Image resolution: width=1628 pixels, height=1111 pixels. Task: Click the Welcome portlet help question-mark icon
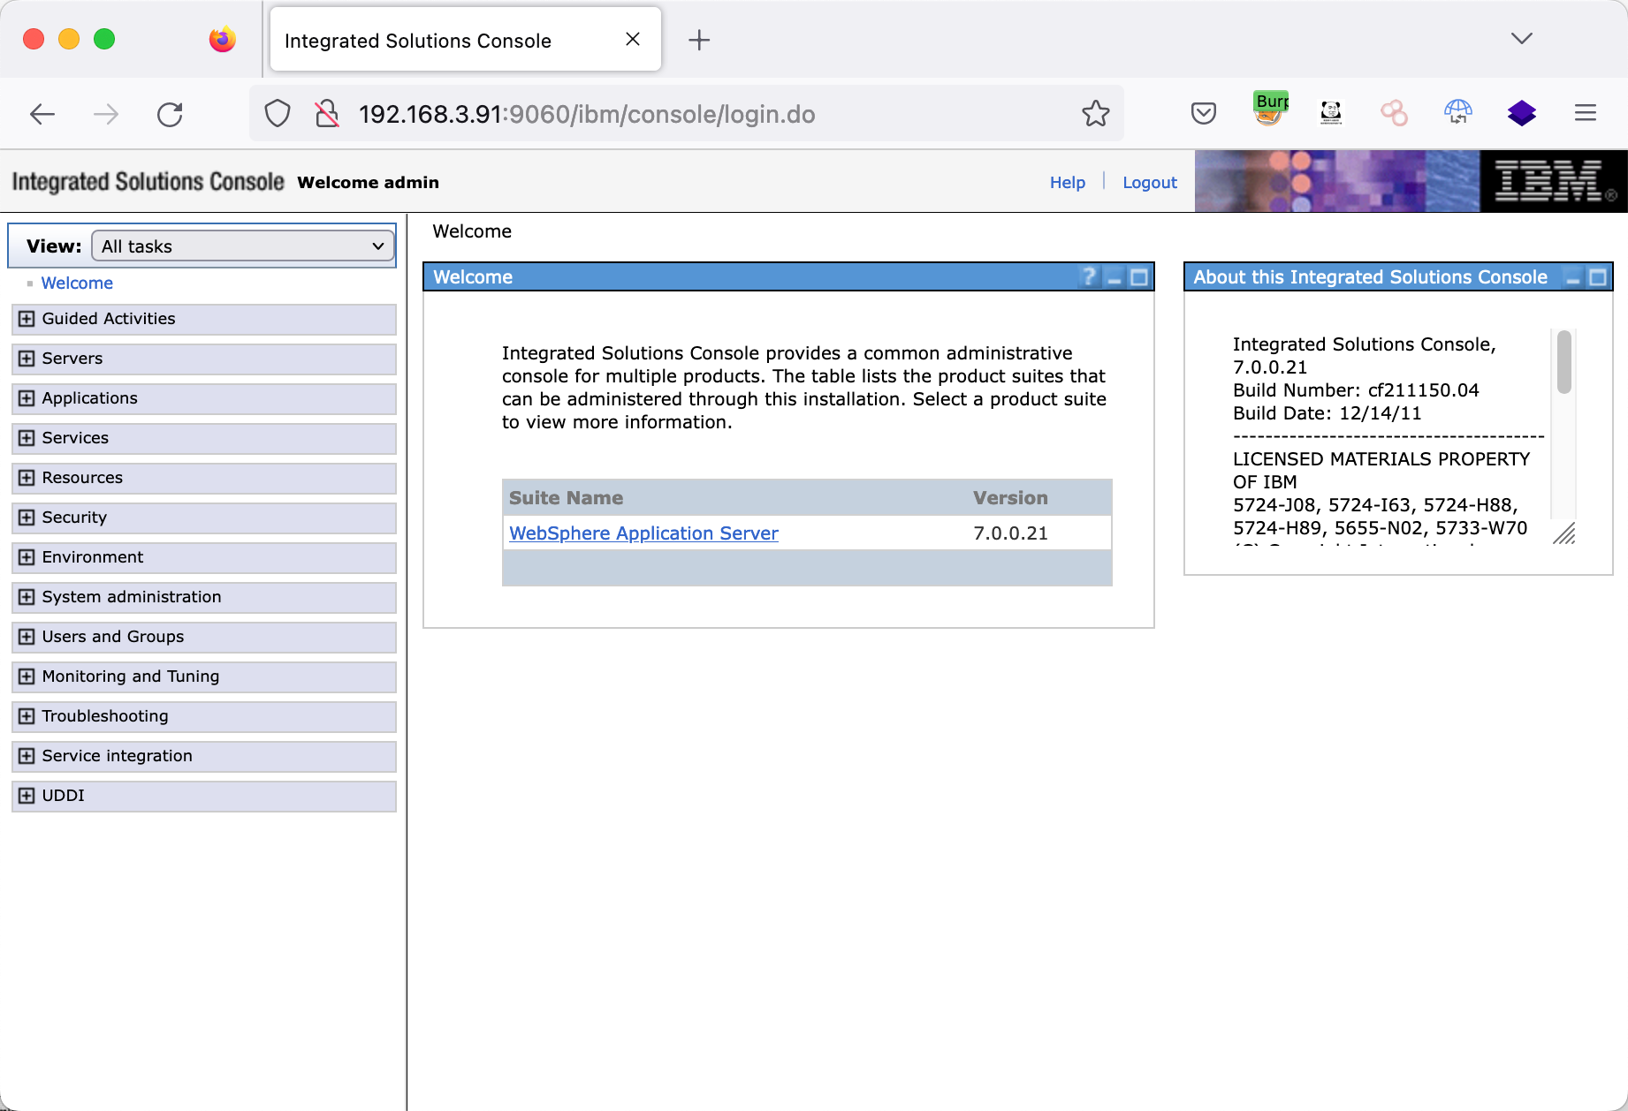(x=1089, y=277)
